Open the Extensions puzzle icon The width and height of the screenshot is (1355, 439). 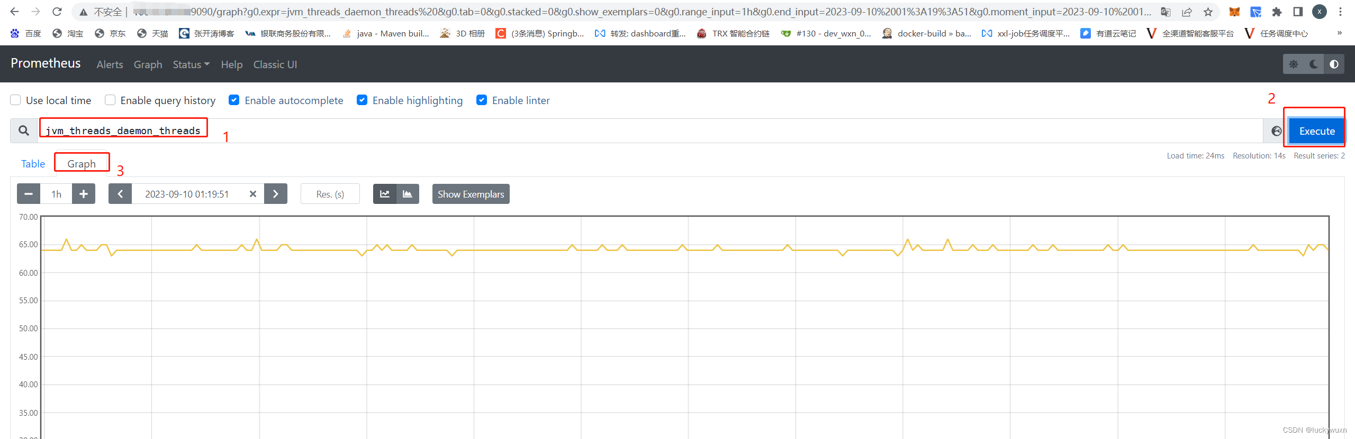1277,12
